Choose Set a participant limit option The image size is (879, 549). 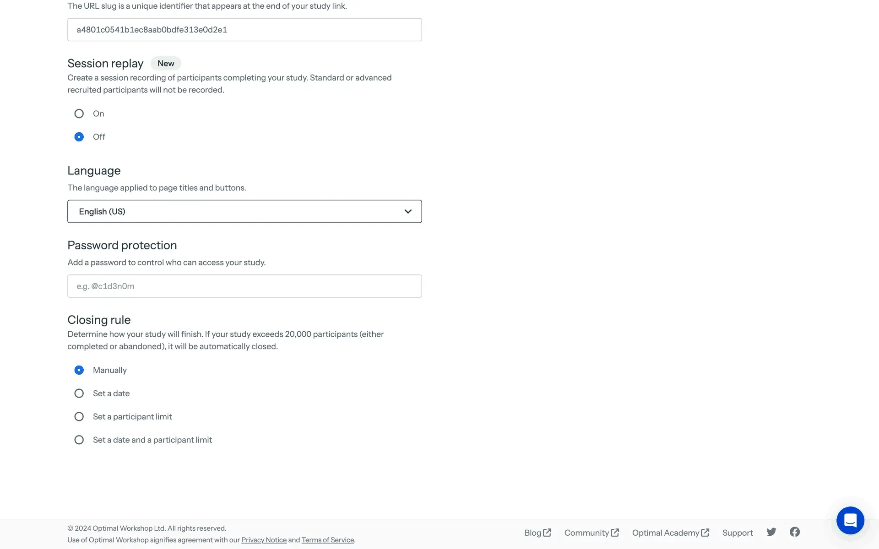79,417
